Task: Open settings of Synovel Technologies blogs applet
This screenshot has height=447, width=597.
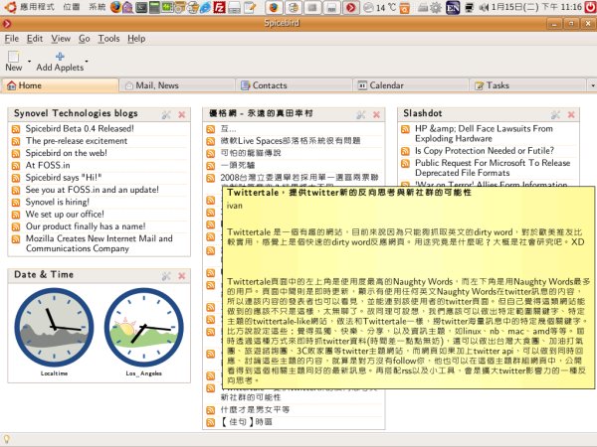Action: (x=166, y=114)
